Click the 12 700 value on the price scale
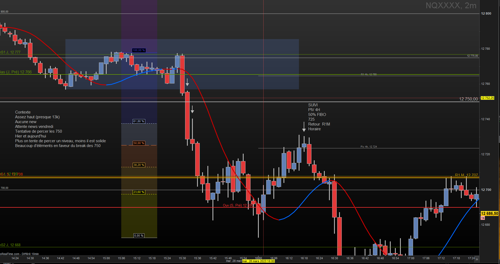Viewport: 500px width, 264px height. click(486, 190)
